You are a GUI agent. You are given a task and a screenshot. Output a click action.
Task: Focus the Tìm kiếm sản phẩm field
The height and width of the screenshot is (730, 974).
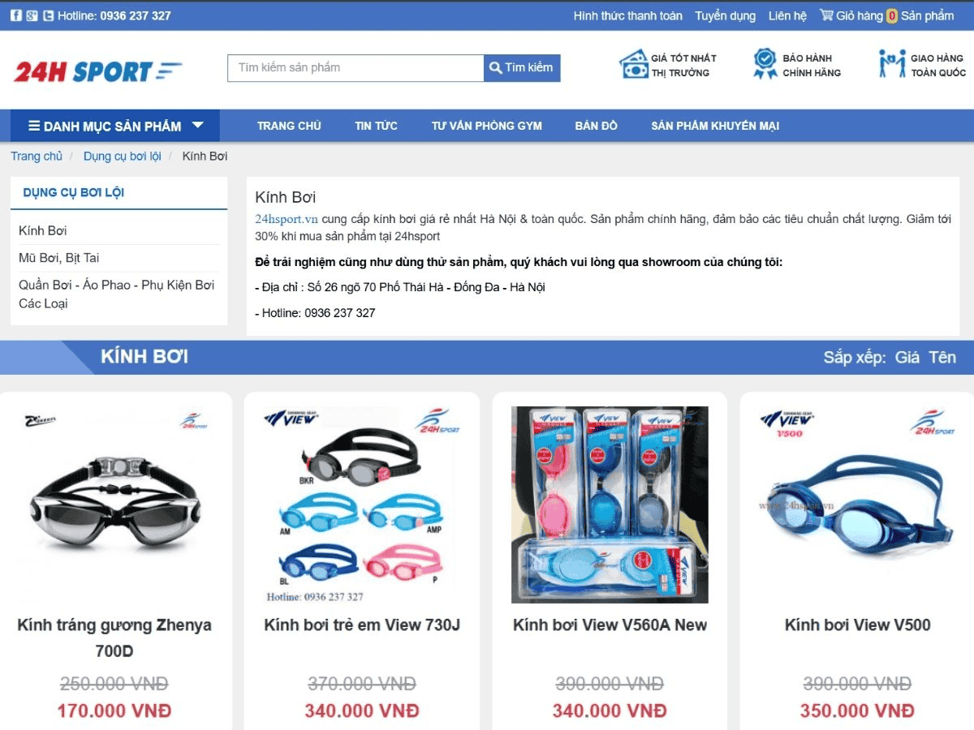356,68
